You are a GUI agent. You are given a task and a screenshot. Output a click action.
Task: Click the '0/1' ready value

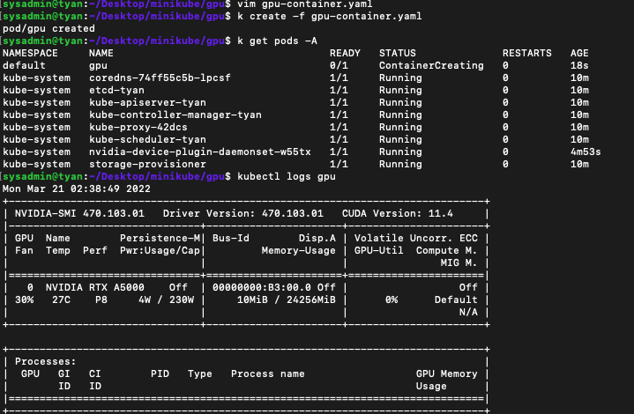pos(339,65)
